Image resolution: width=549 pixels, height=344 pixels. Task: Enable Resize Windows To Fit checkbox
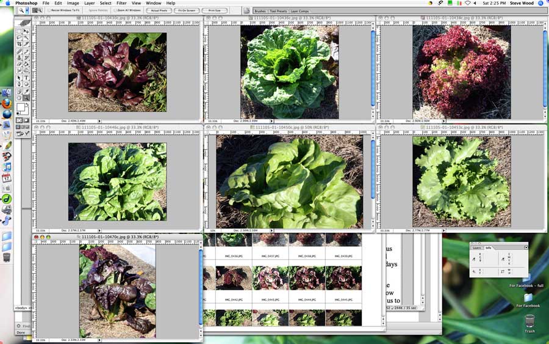[49, 10]
